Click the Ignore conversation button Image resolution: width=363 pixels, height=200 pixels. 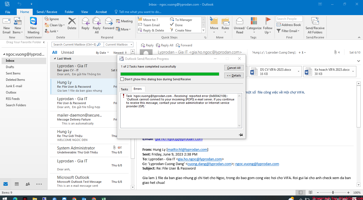(x=52, y=19)
